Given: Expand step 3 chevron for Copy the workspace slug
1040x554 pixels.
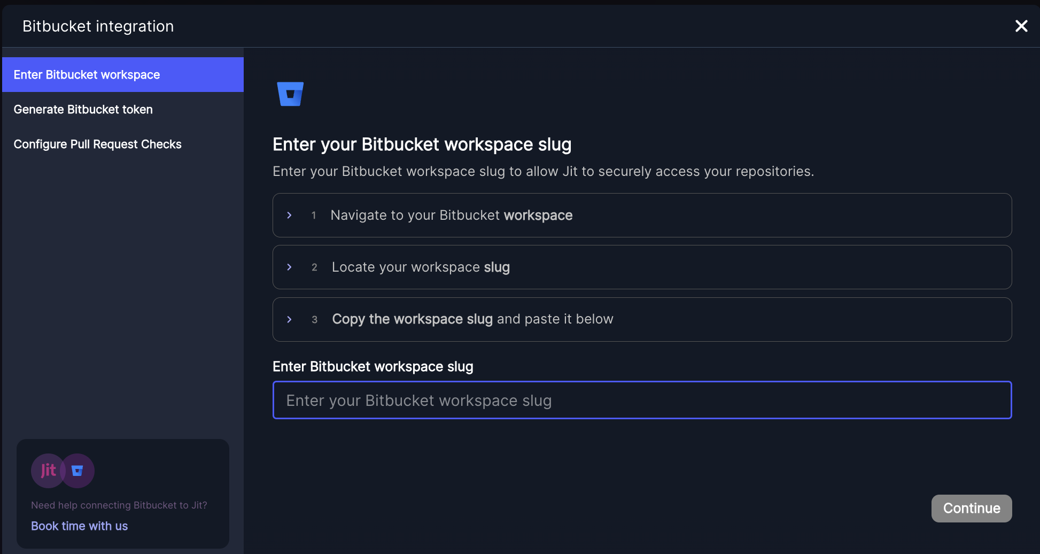Looking at the screenshot, I should pos(289,319).
